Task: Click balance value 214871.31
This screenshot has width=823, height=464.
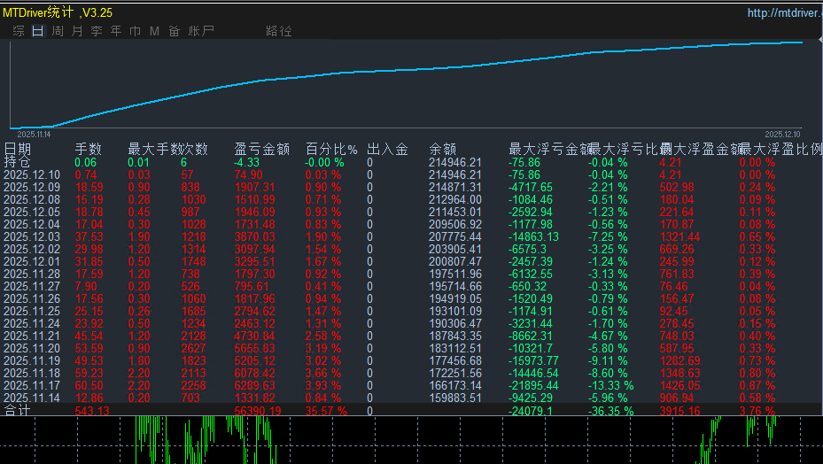Action: [x=455, y=188]
